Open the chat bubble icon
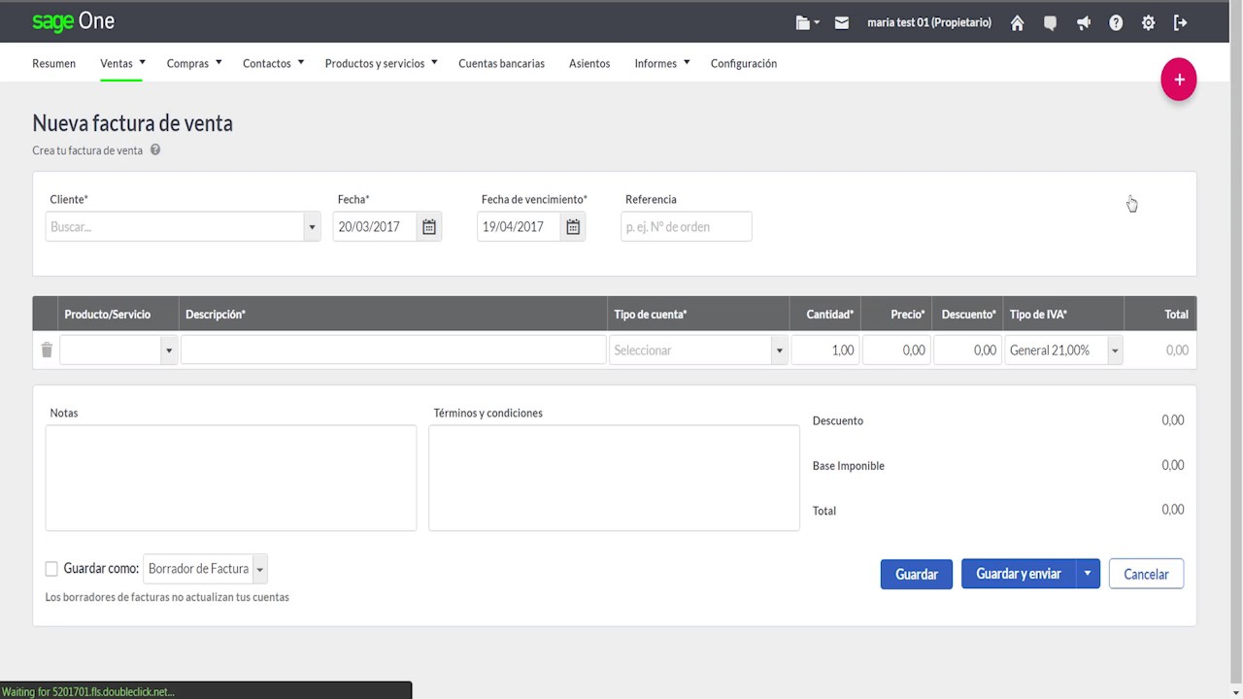Screen dimensions: 1243x699 pyautogui.click(x=1050, y=22)
